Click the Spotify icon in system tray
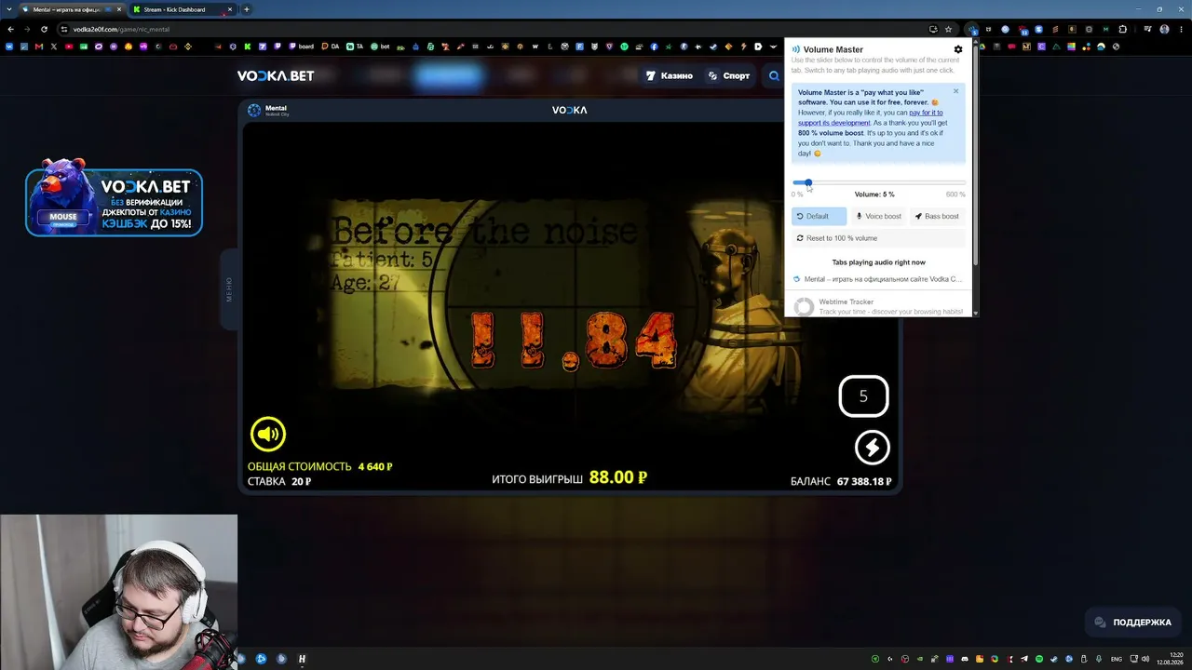 pyautogui.click(x=1039, y=659)
